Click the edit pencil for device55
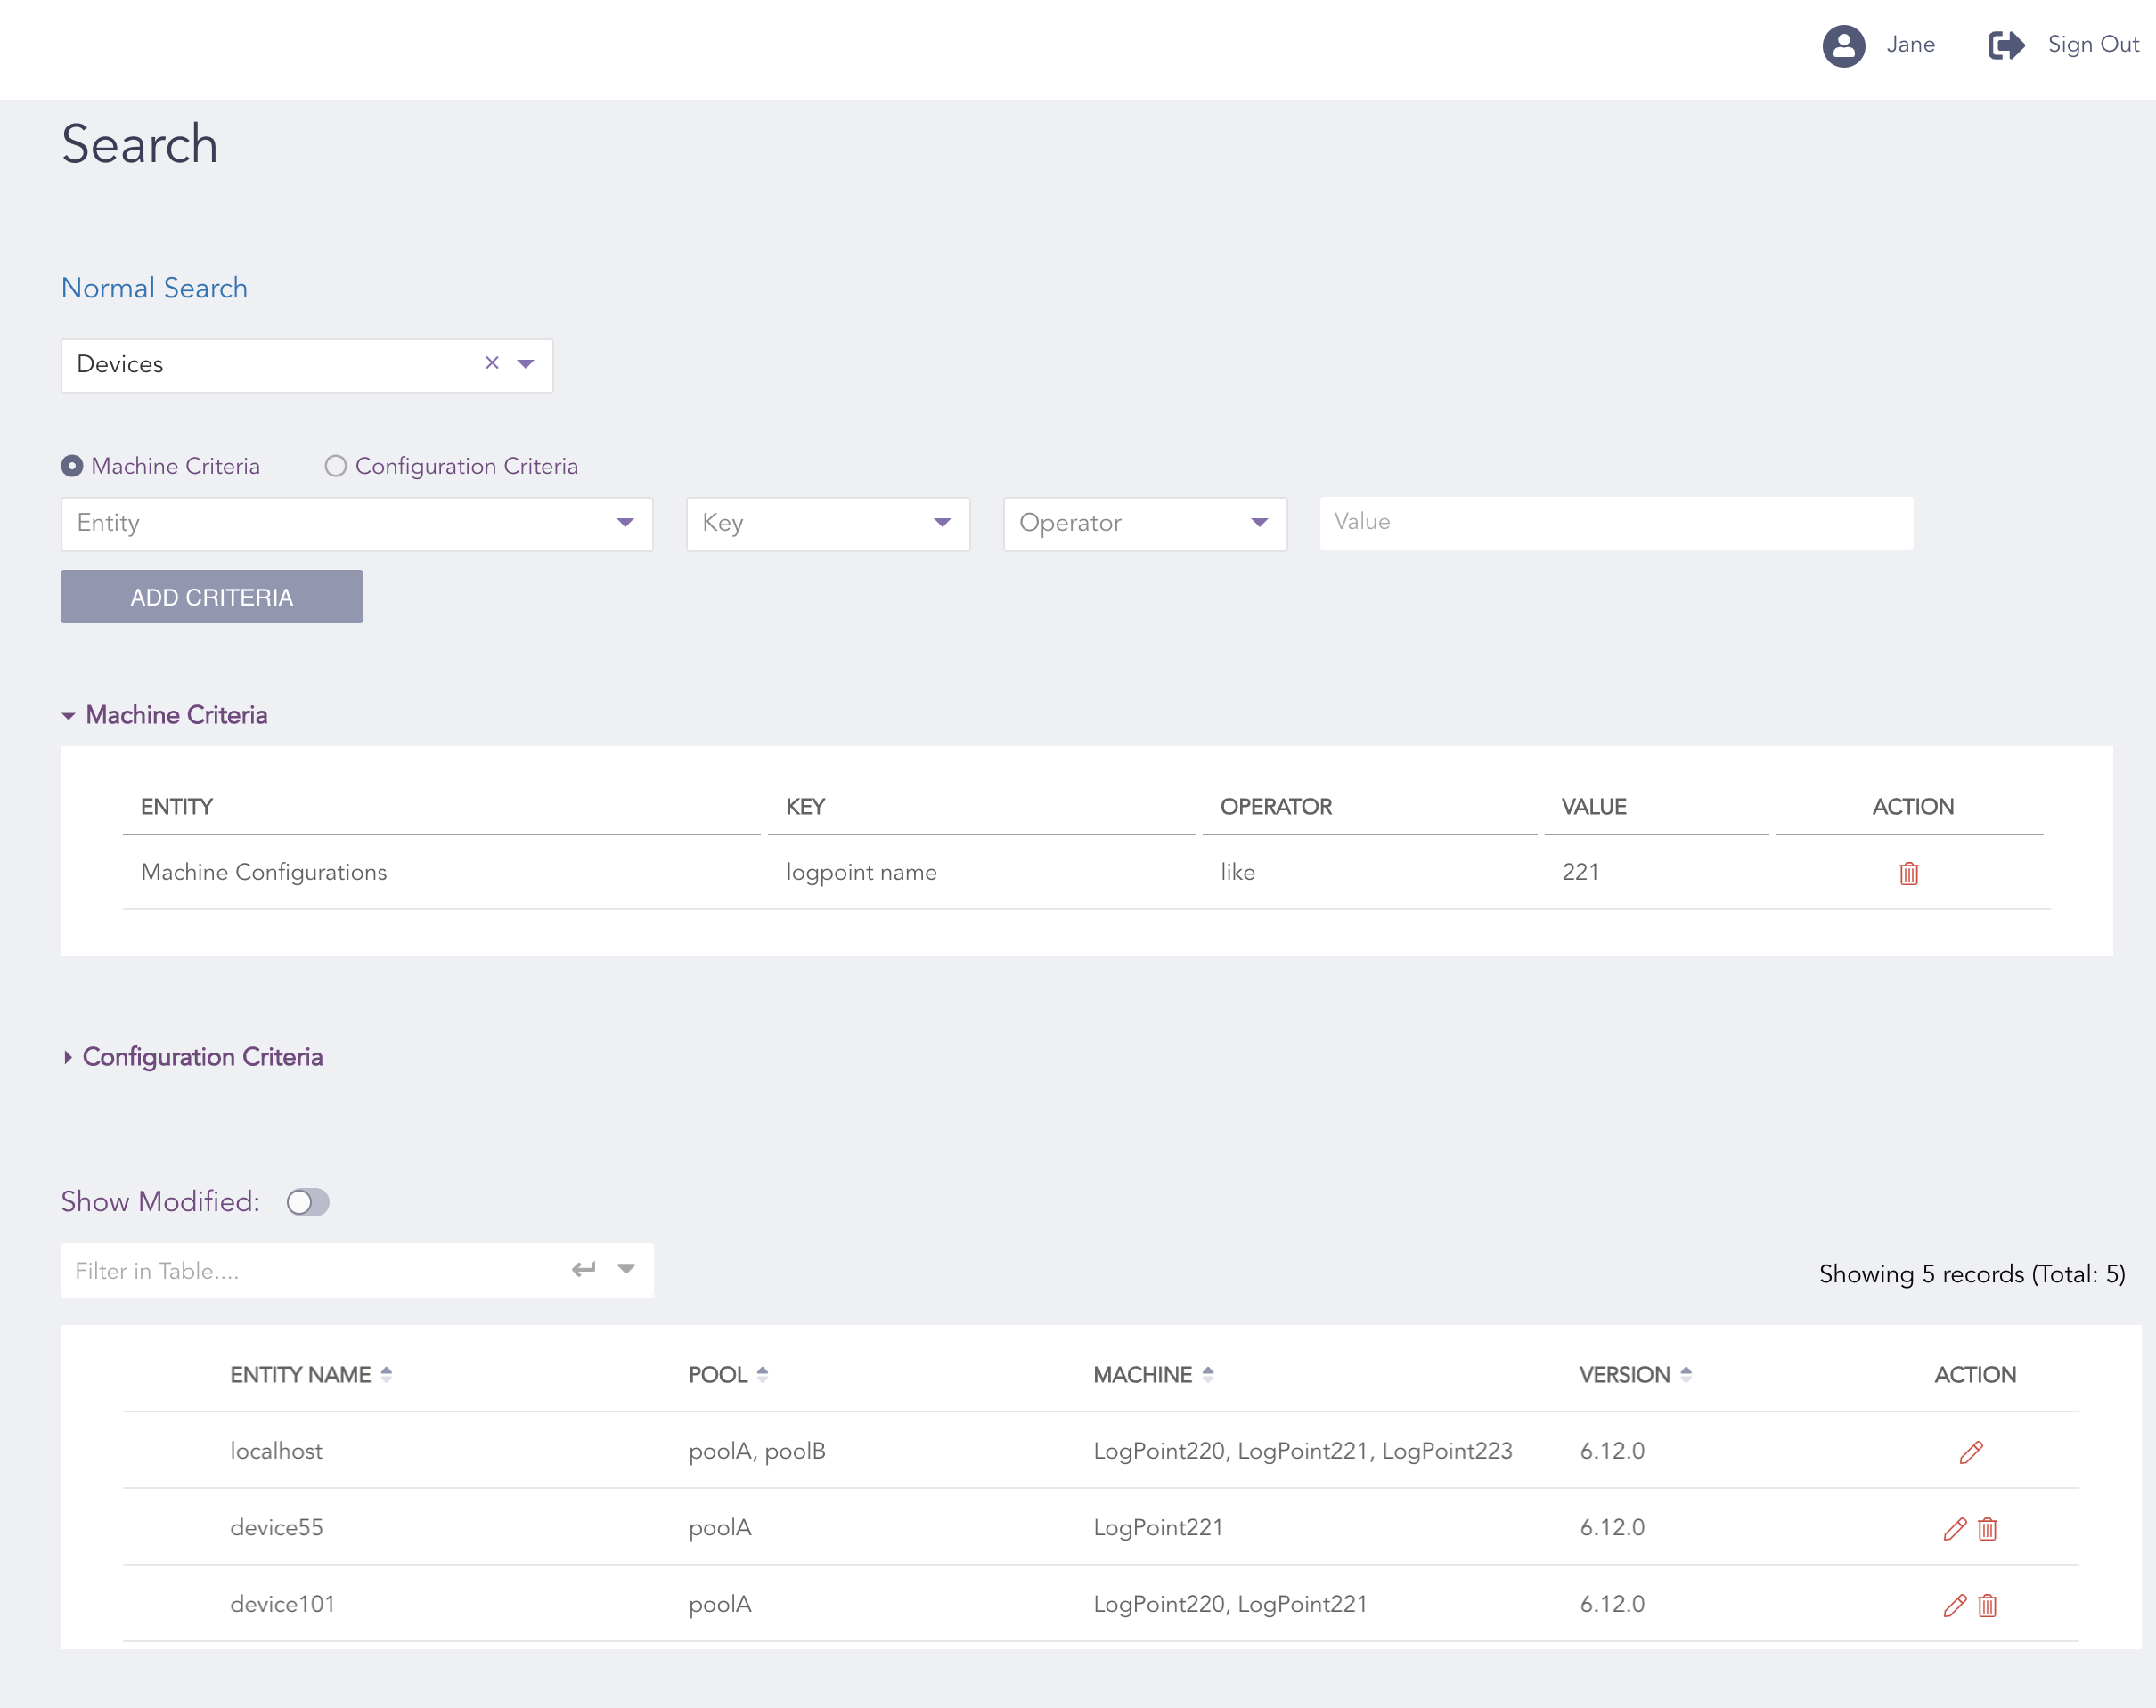The height and width of the screenshot is (1708, 2156). 1954,1529
